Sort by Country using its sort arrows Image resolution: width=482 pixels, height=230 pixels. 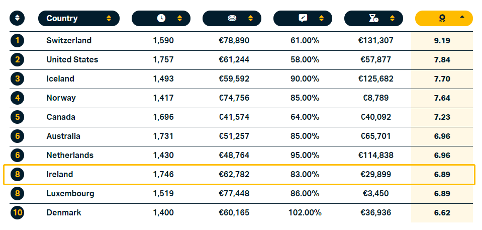pyautogui.click(x=109, y=19)
